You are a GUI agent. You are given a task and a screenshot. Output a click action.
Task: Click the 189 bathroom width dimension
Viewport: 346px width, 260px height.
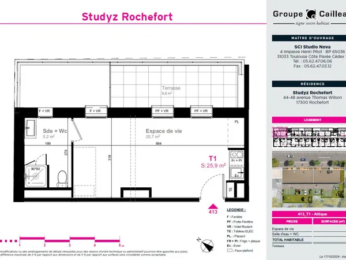click(x=48, y=143)
